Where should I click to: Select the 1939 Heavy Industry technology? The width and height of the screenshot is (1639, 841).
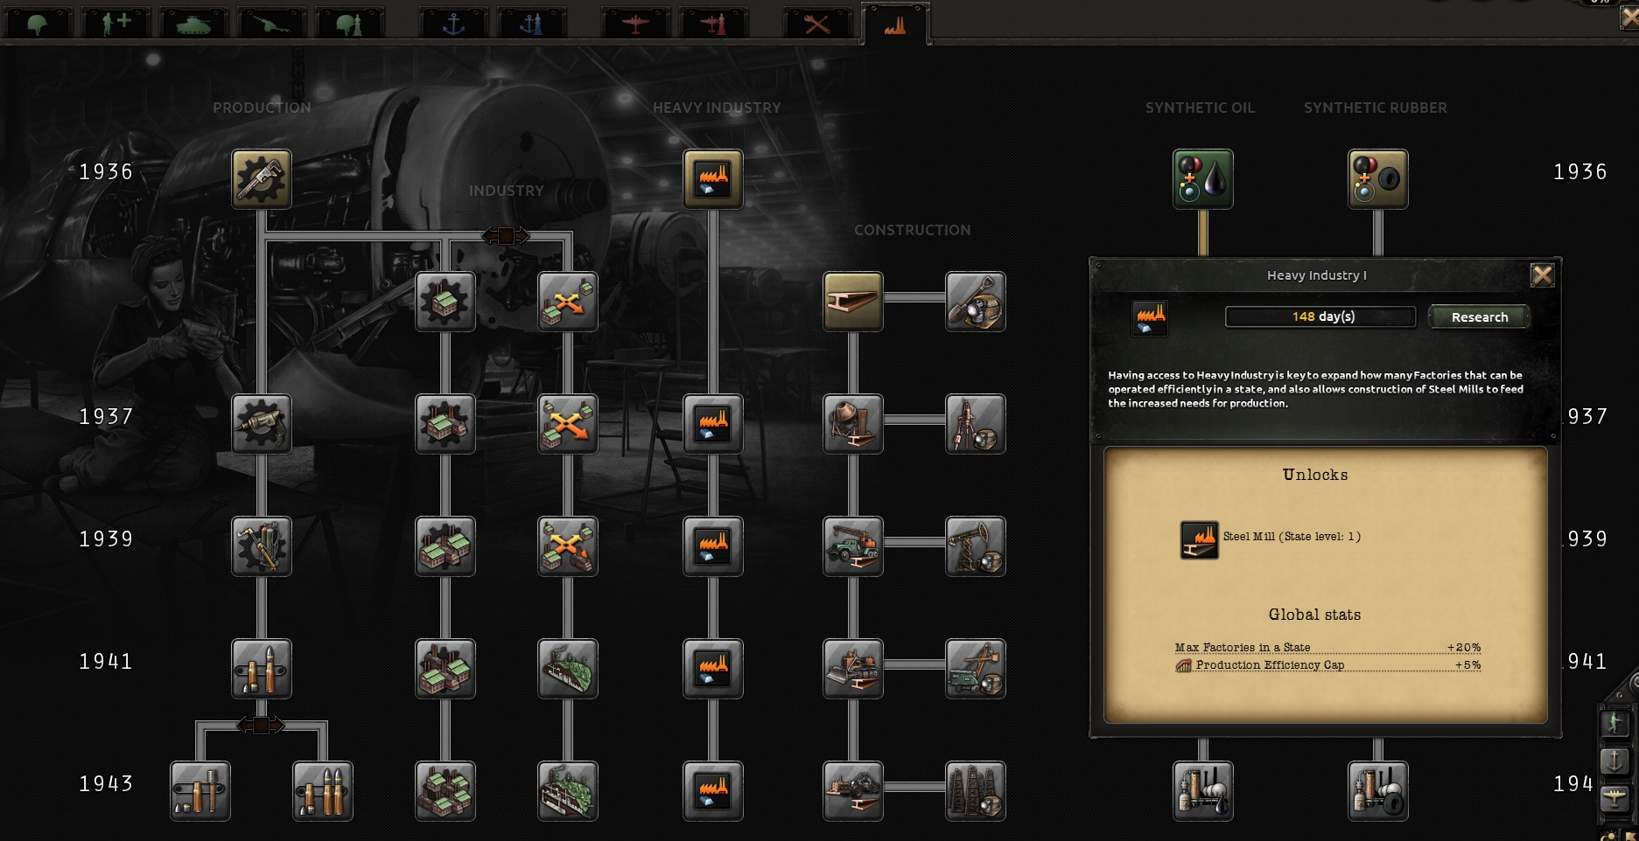tap(713, 546)
